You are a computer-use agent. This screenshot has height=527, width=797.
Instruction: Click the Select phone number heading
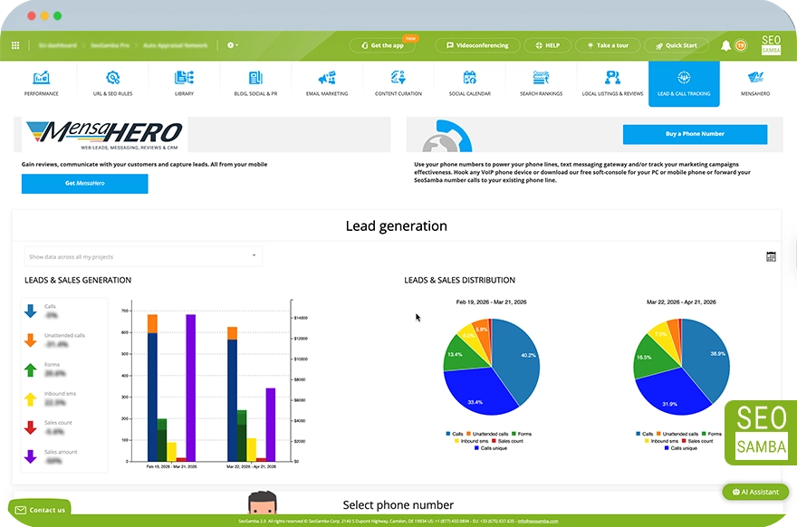[398, 505]
